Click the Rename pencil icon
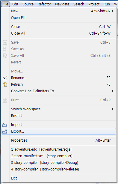Image resolution: width=118 pixels, height=184 pixels. [x=5, y=78]
